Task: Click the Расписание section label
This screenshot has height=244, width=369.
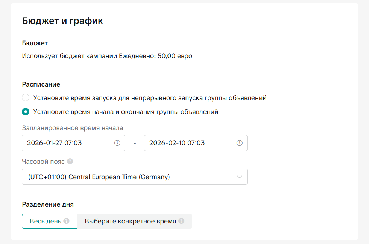Action: pos(41,84)
